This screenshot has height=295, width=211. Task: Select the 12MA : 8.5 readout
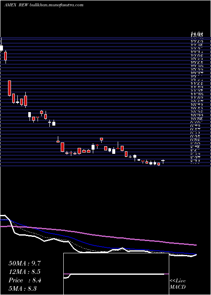[x=24, y=272]
